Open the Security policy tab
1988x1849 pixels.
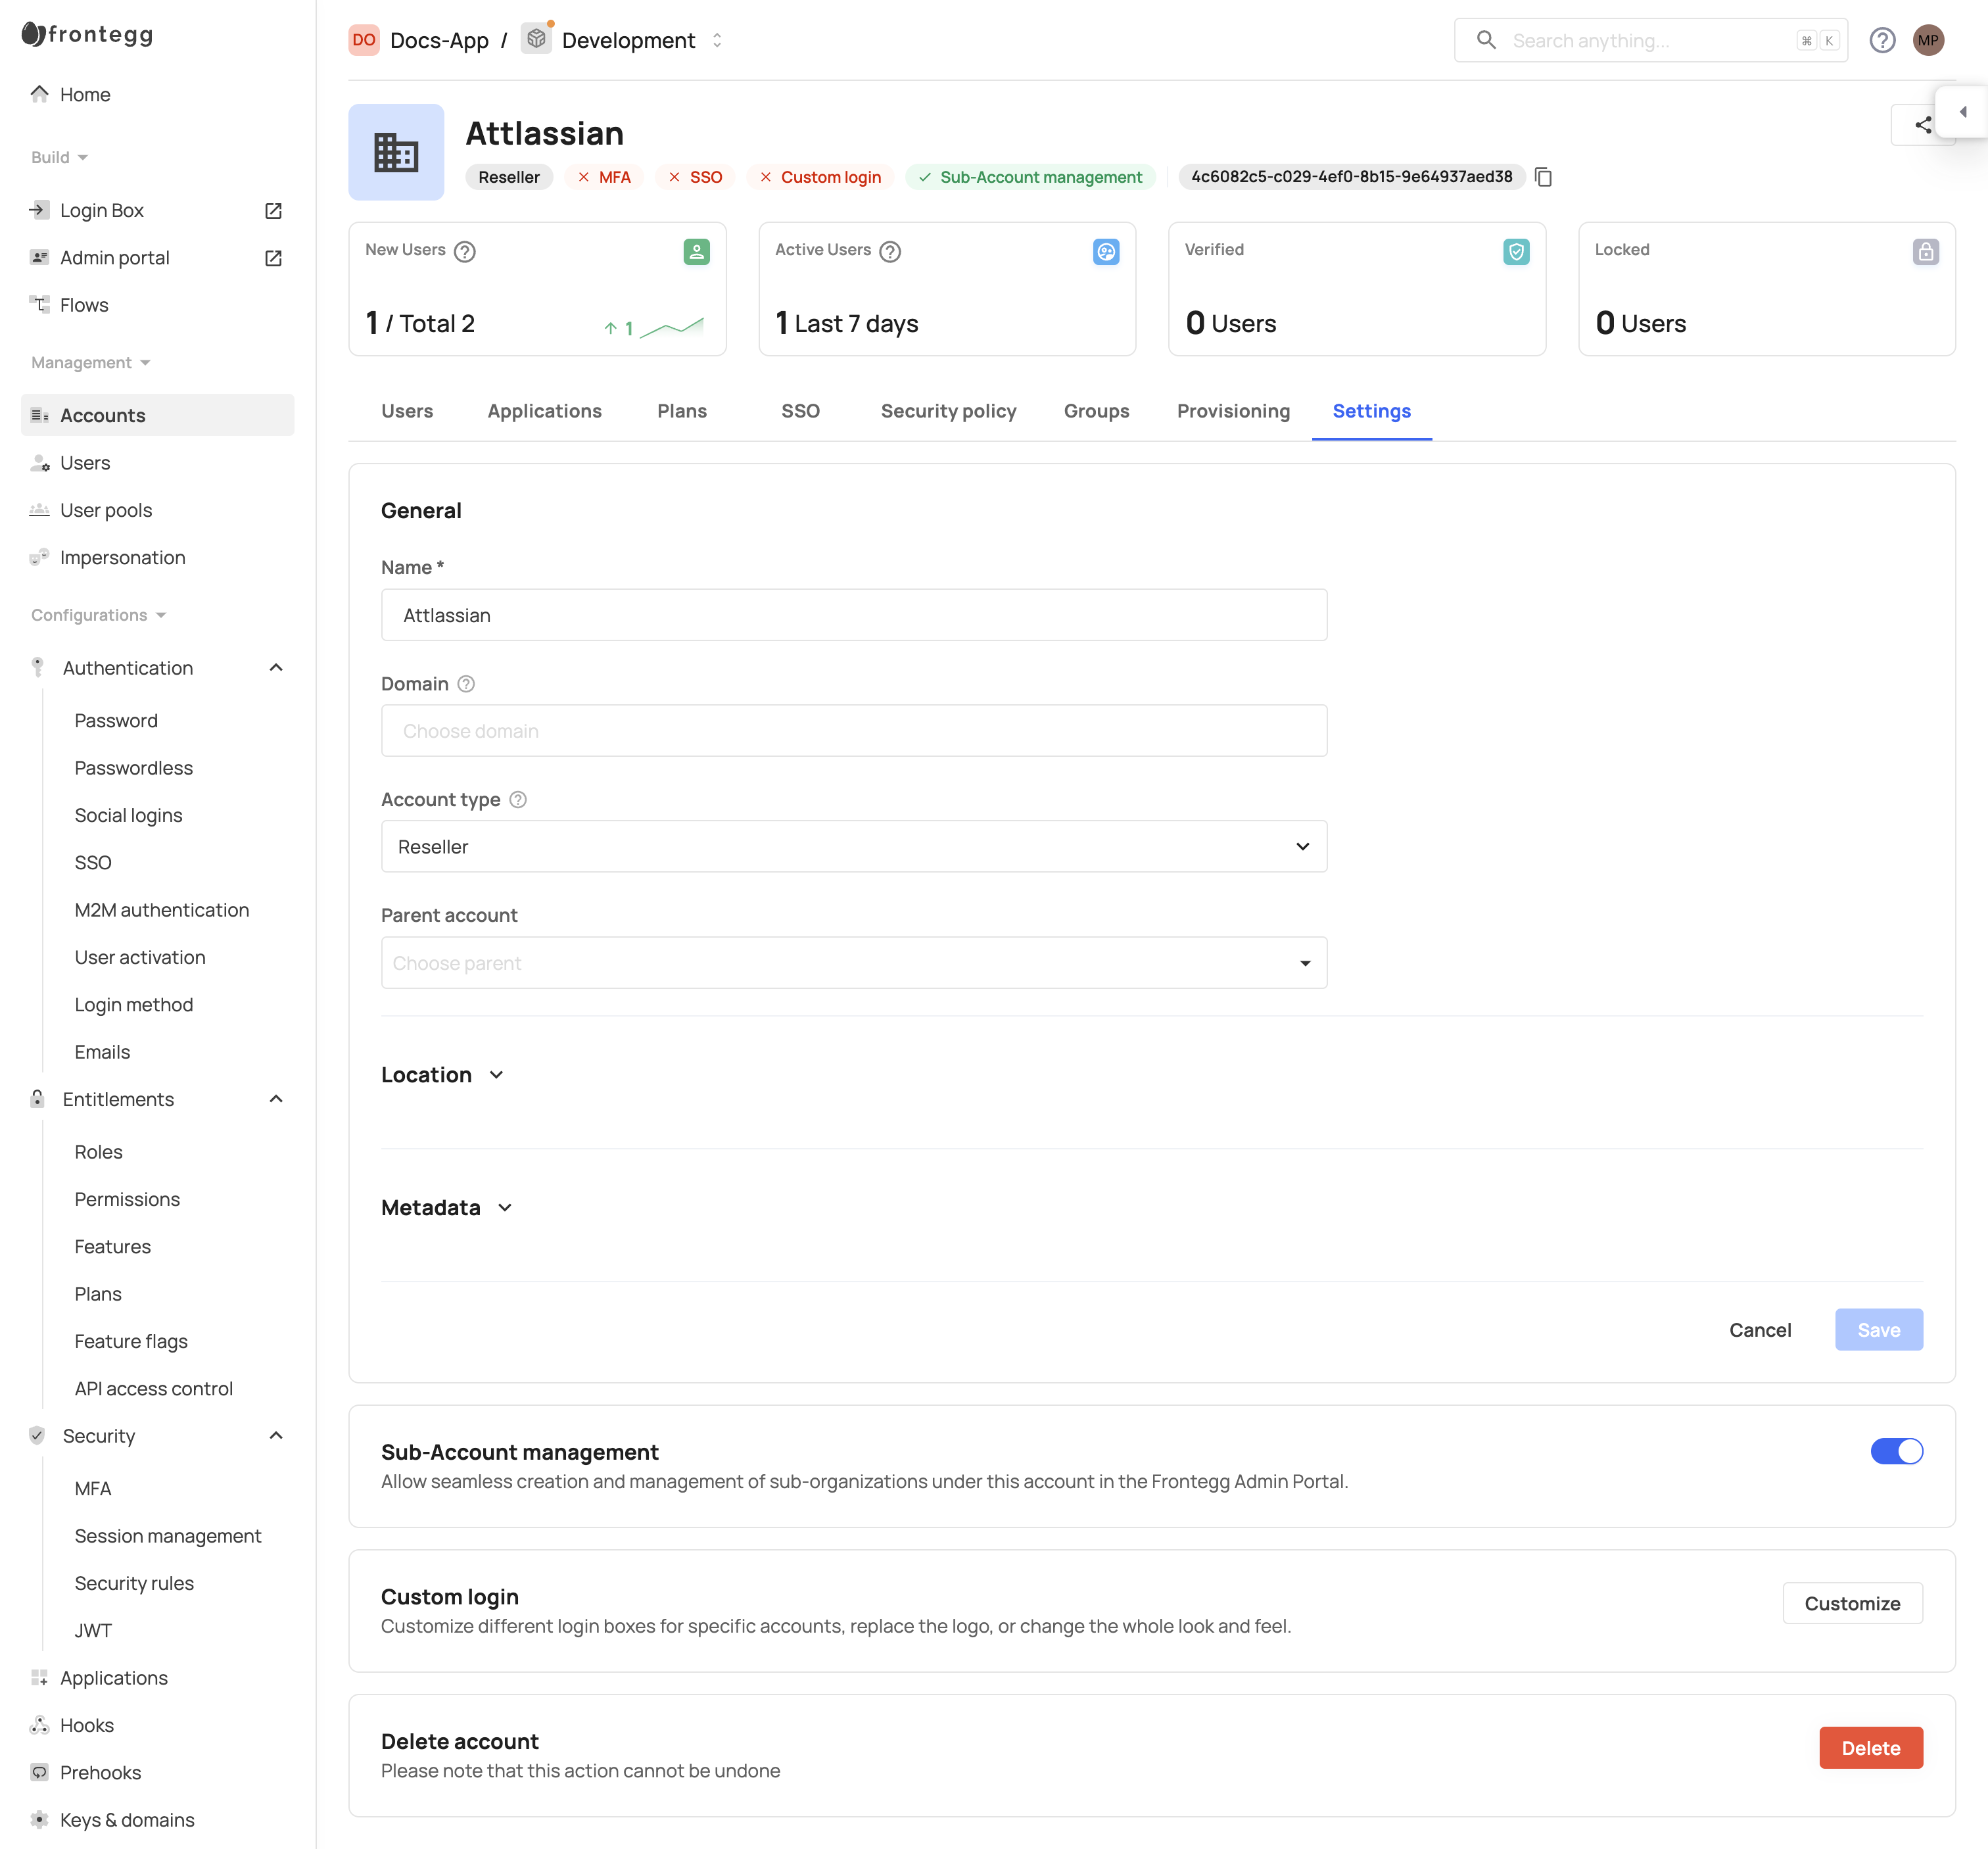948,411
